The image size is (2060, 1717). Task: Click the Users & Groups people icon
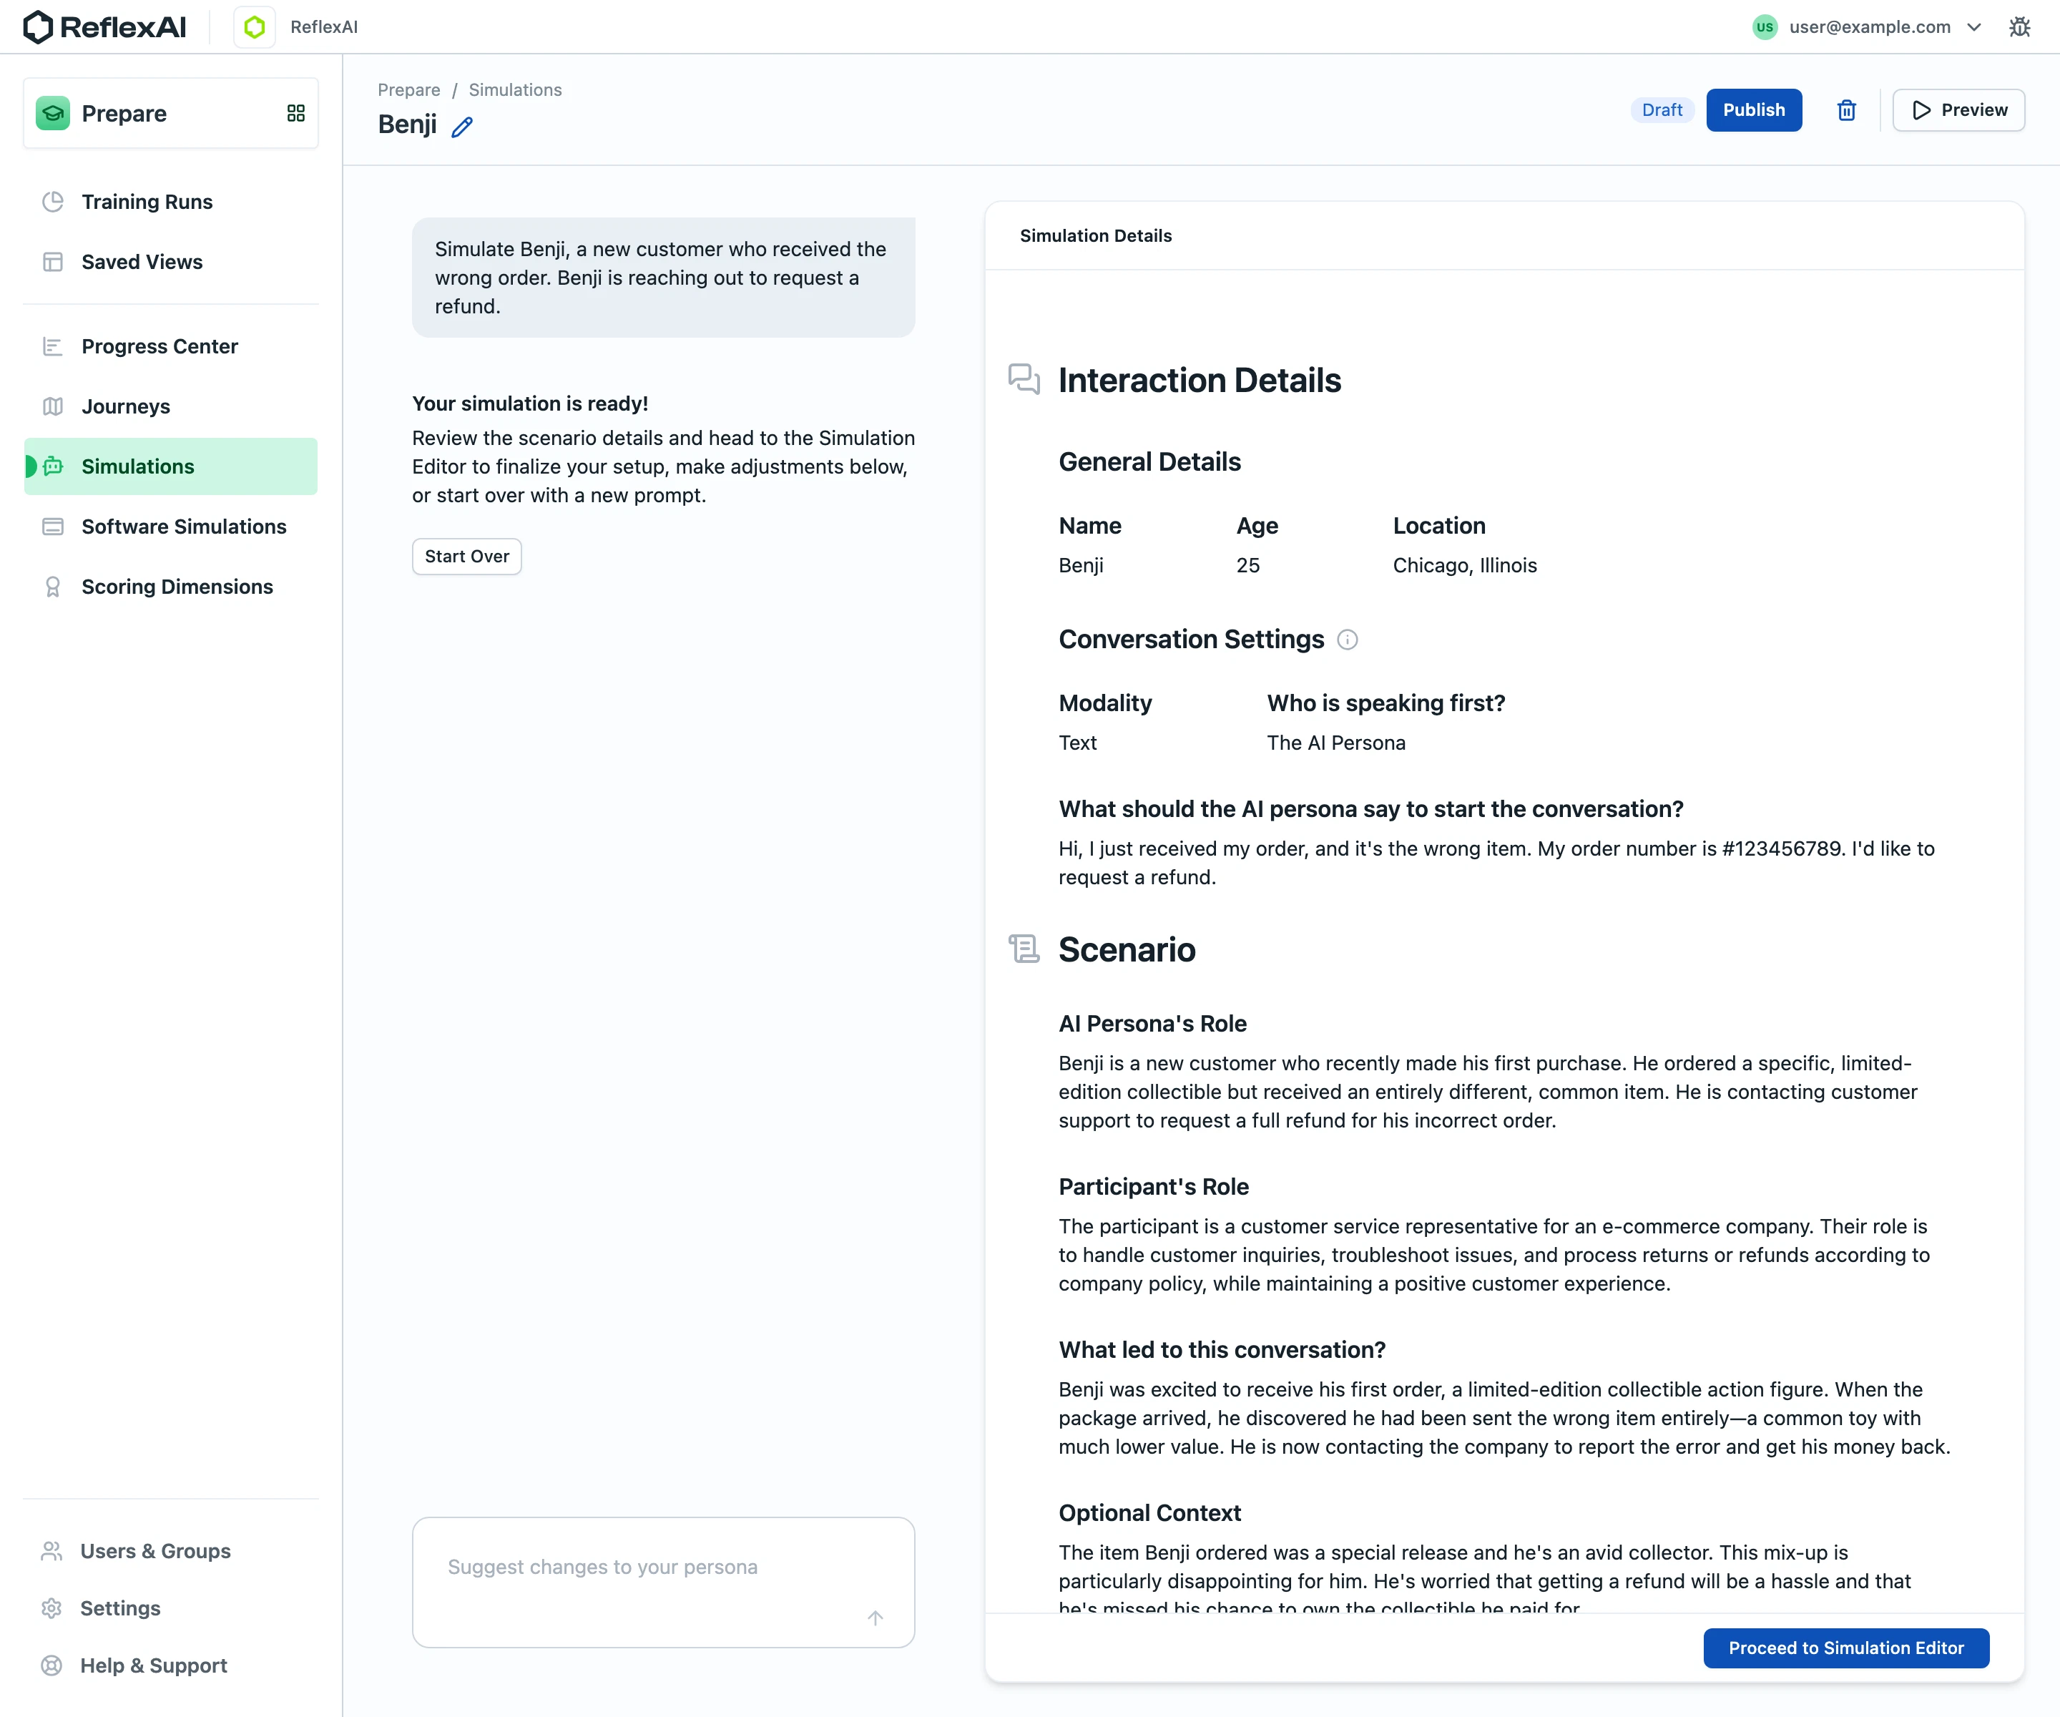[52, 1551]
